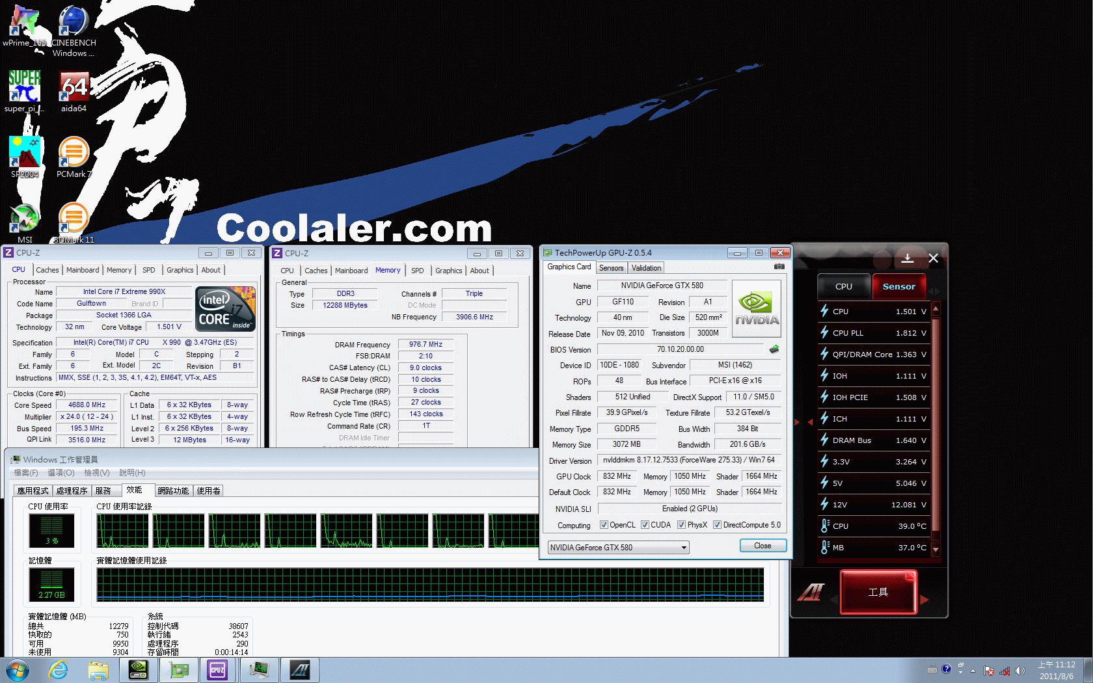The width and height of the screenshot is (1093, 683).
Task: Click the CPU PLL 1.812 V sensor row
Action: click(x=874, y=333)
